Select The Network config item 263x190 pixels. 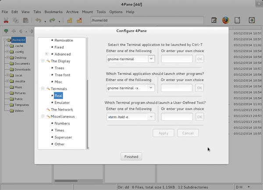click(62, 109)
